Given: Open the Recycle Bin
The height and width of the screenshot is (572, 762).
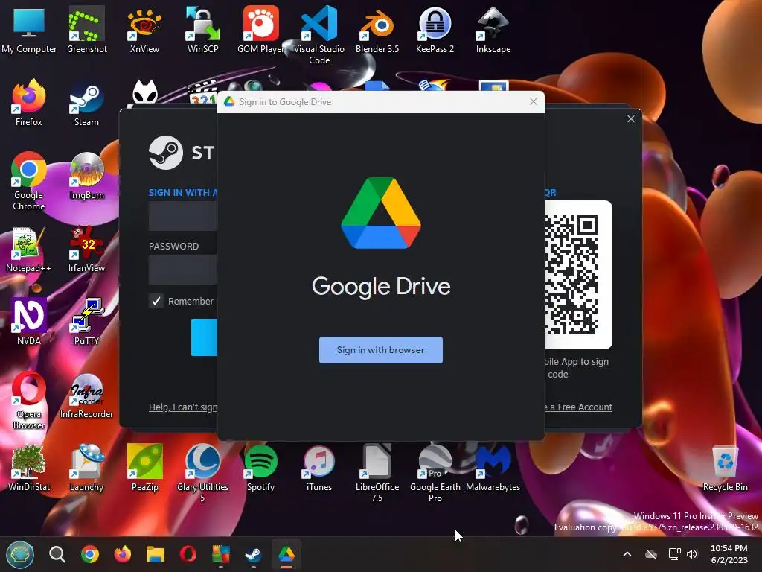Looking at the screenshot, I should tap(725, 468).
